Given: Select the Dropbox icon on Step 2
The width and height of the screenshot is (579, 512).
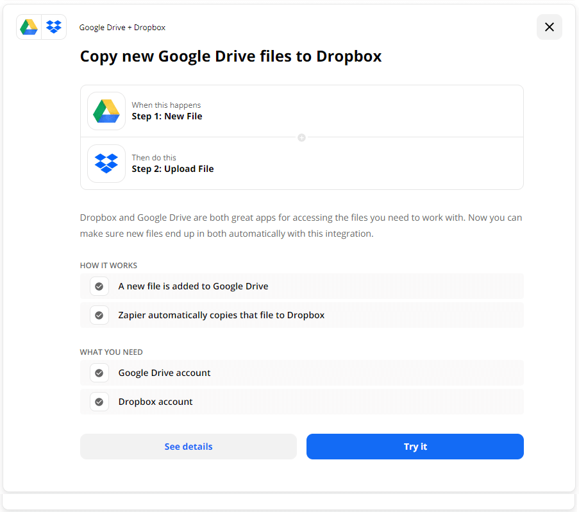Looking at the screenshot, I should click(106, 164).
